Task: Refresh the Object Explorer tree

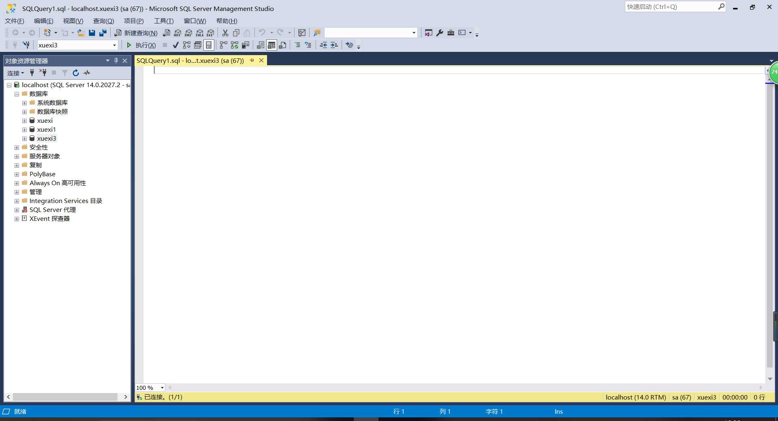Action: coord(76,73)
